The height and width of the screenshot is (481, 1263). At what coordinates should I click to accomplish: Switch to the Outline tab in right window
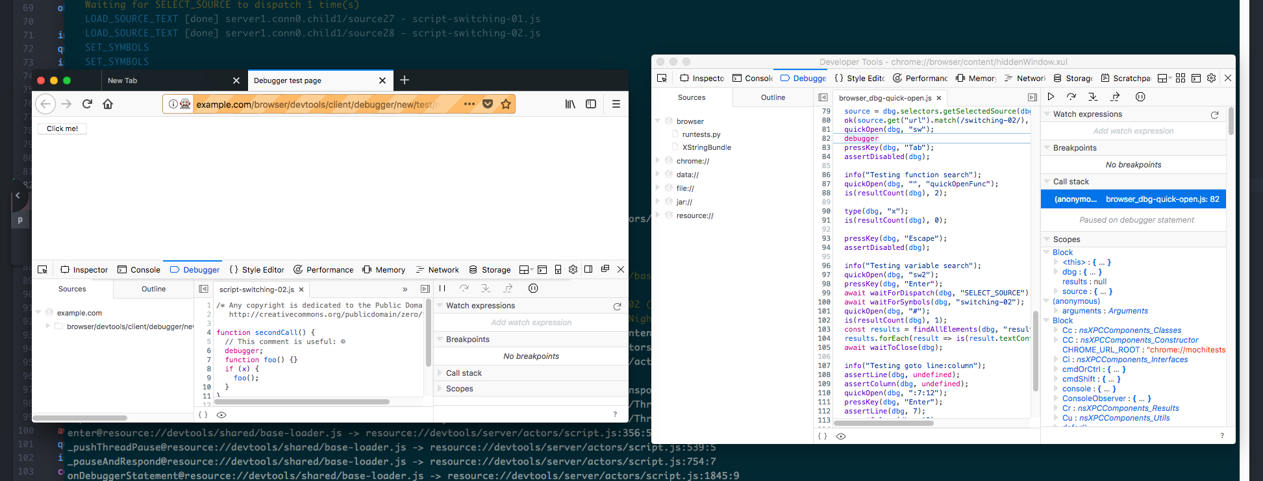[773, 97]
